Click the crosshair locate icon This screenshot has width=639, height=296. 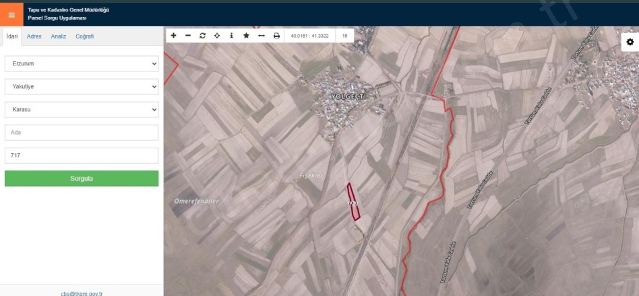pos(217,36)
